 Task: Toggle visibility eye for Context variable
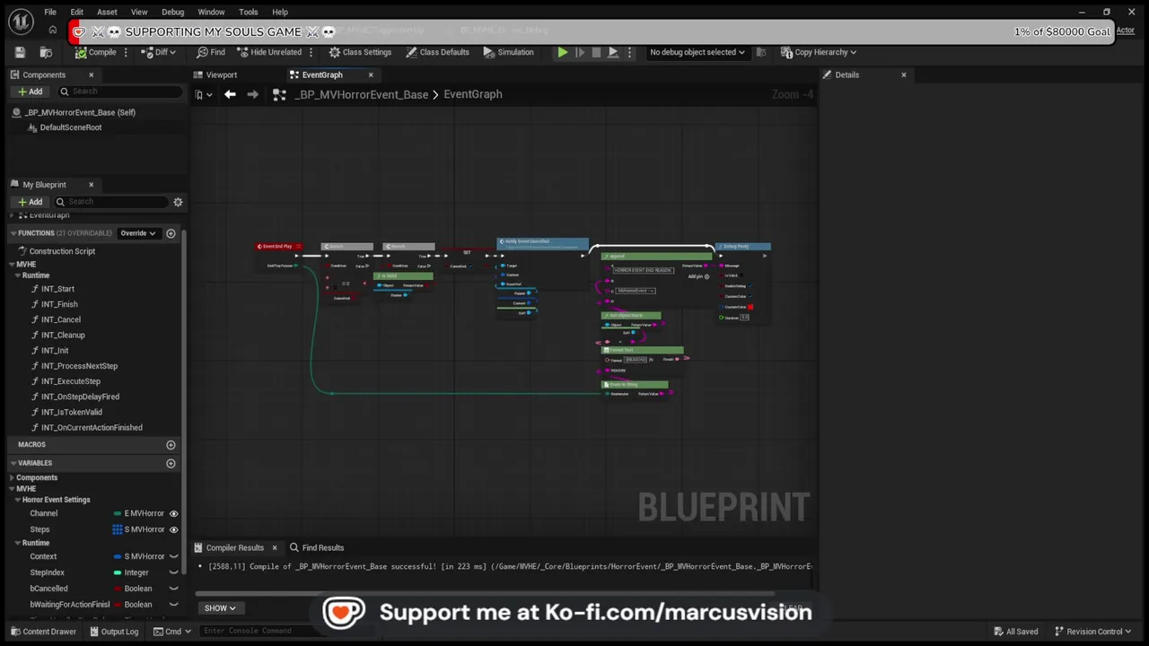[x=173, y=556]
